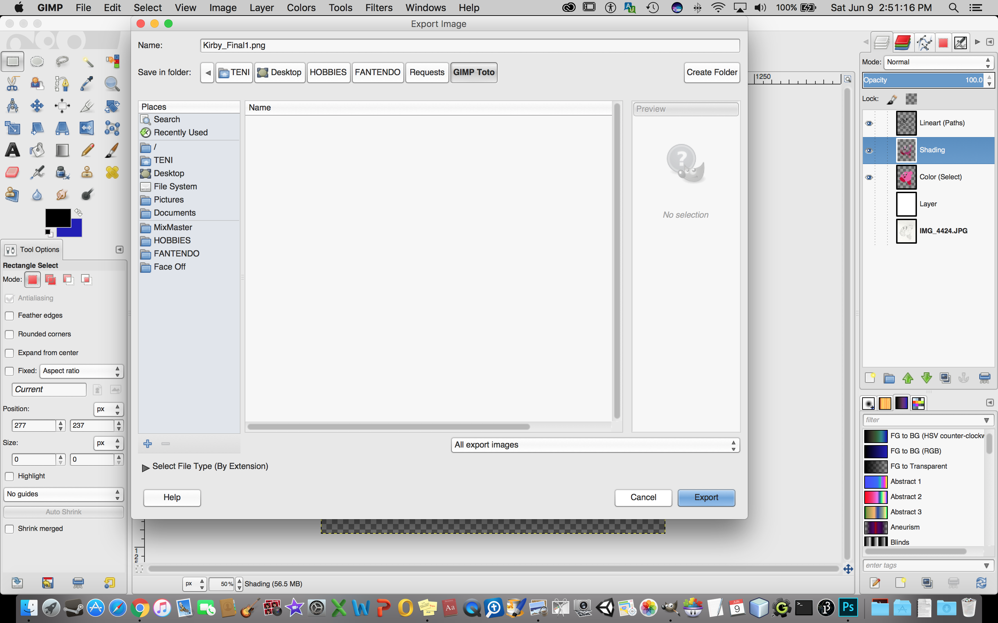This screenshot has height=623, width=998.
Task: Create a new layer with the panel icon
Action: (870, 378)
